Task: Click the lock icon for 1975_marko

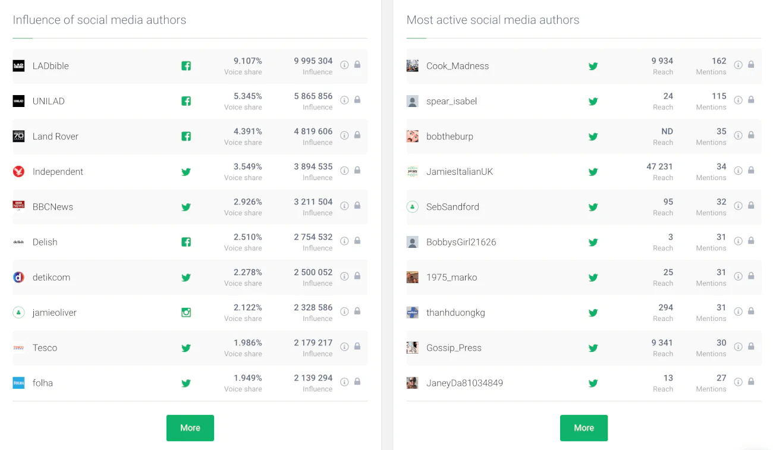Action: click(x=751, y=276)
